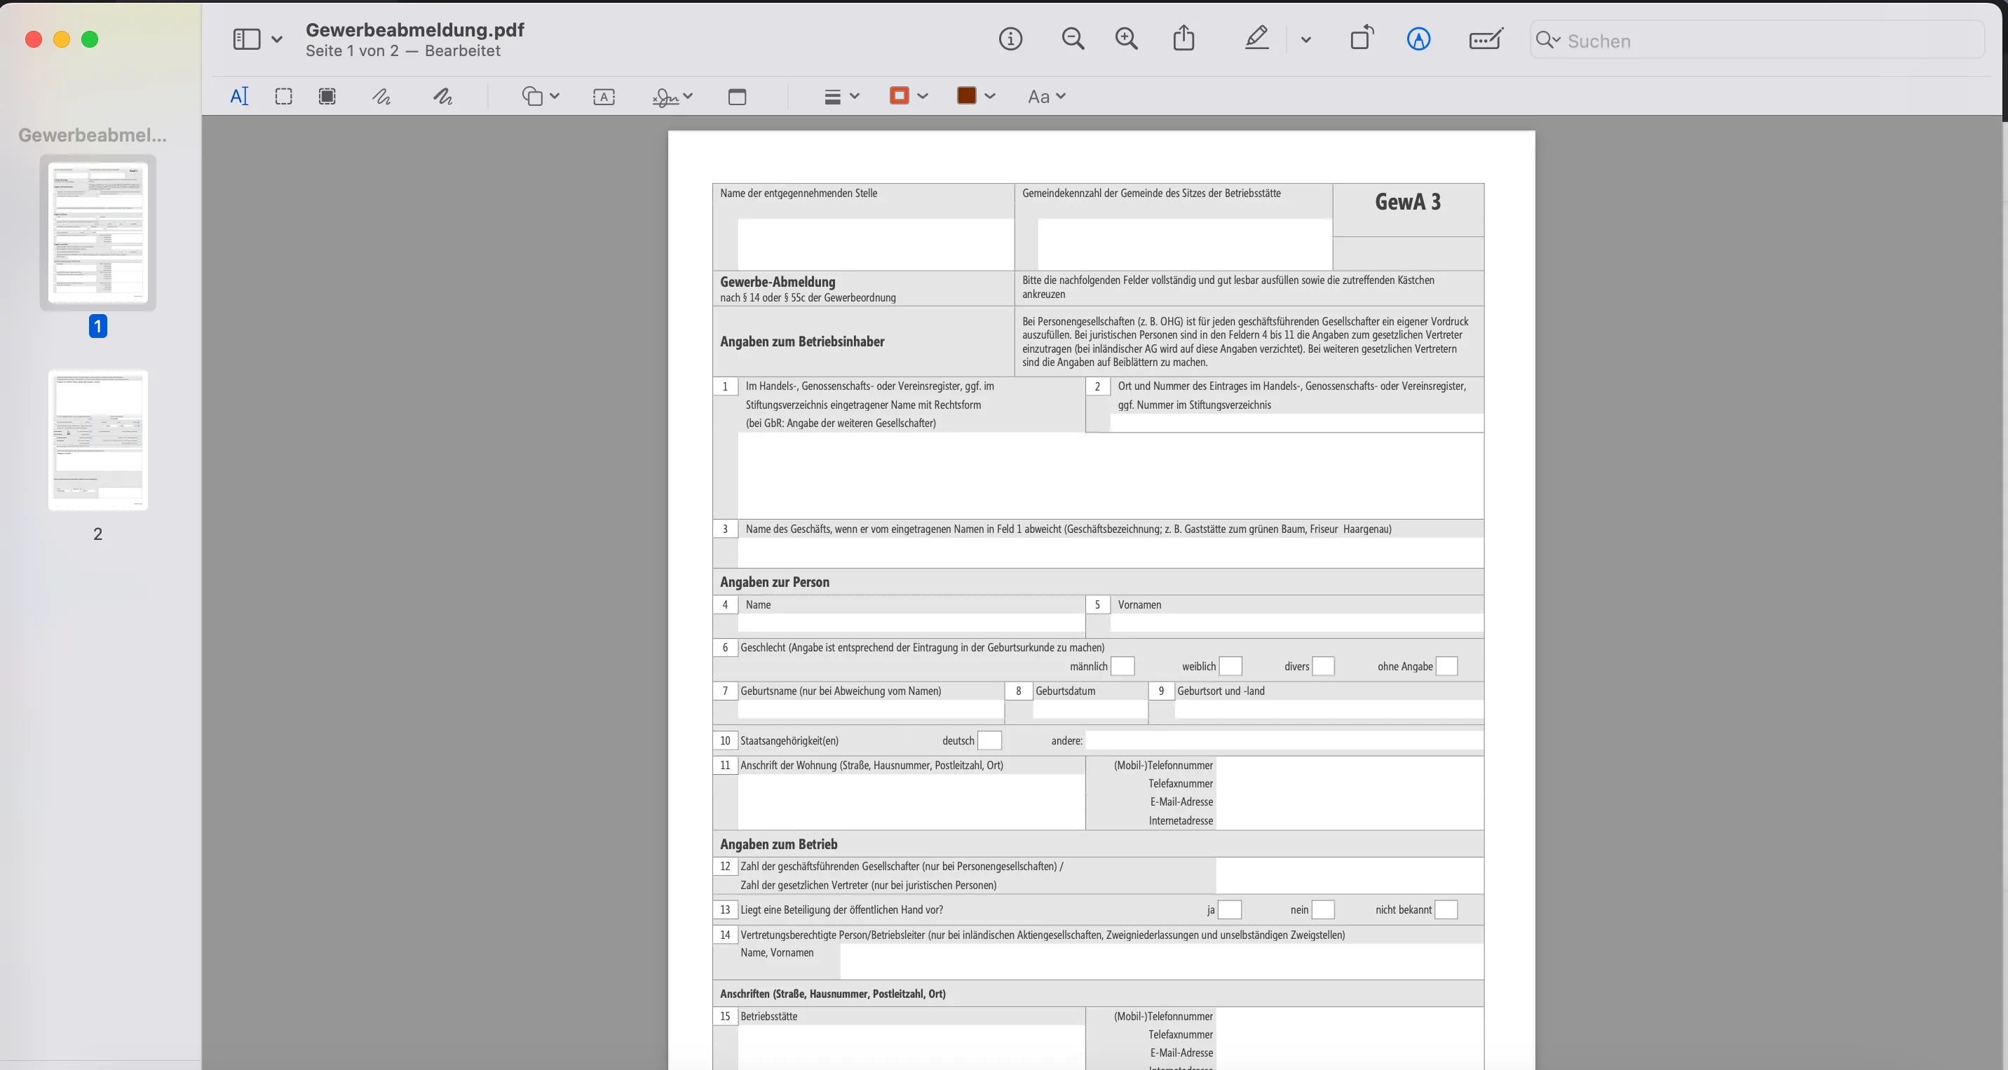Viewport: 2008px width, 1070px height.
Task: Zoom out of the document
Action: [x=1073, y=39]
